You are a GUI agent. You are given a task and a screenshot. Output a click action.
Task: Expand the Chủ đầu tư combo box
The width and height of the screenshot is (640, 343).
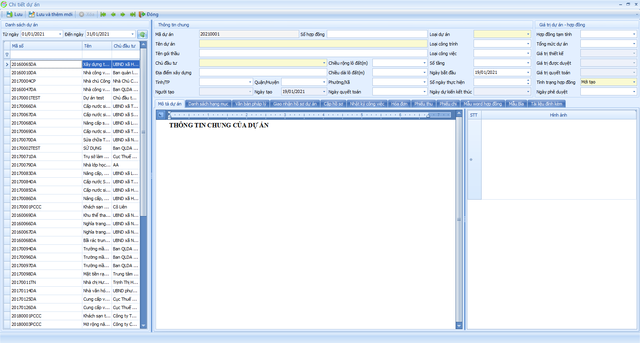pos(324,63)
